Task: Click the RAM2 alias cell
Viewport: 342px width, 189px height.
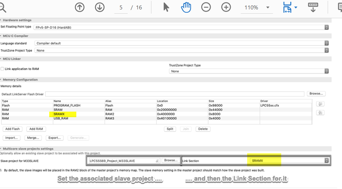Action: click(110, 114)
